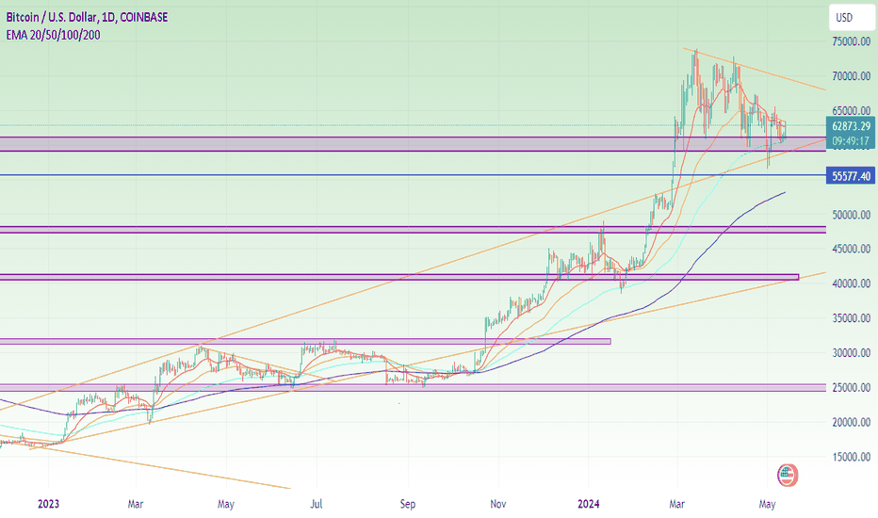Click the Bitcoin / U.S. Dollar symbol title
878x518 pixels.
click(x=87, y=17)
